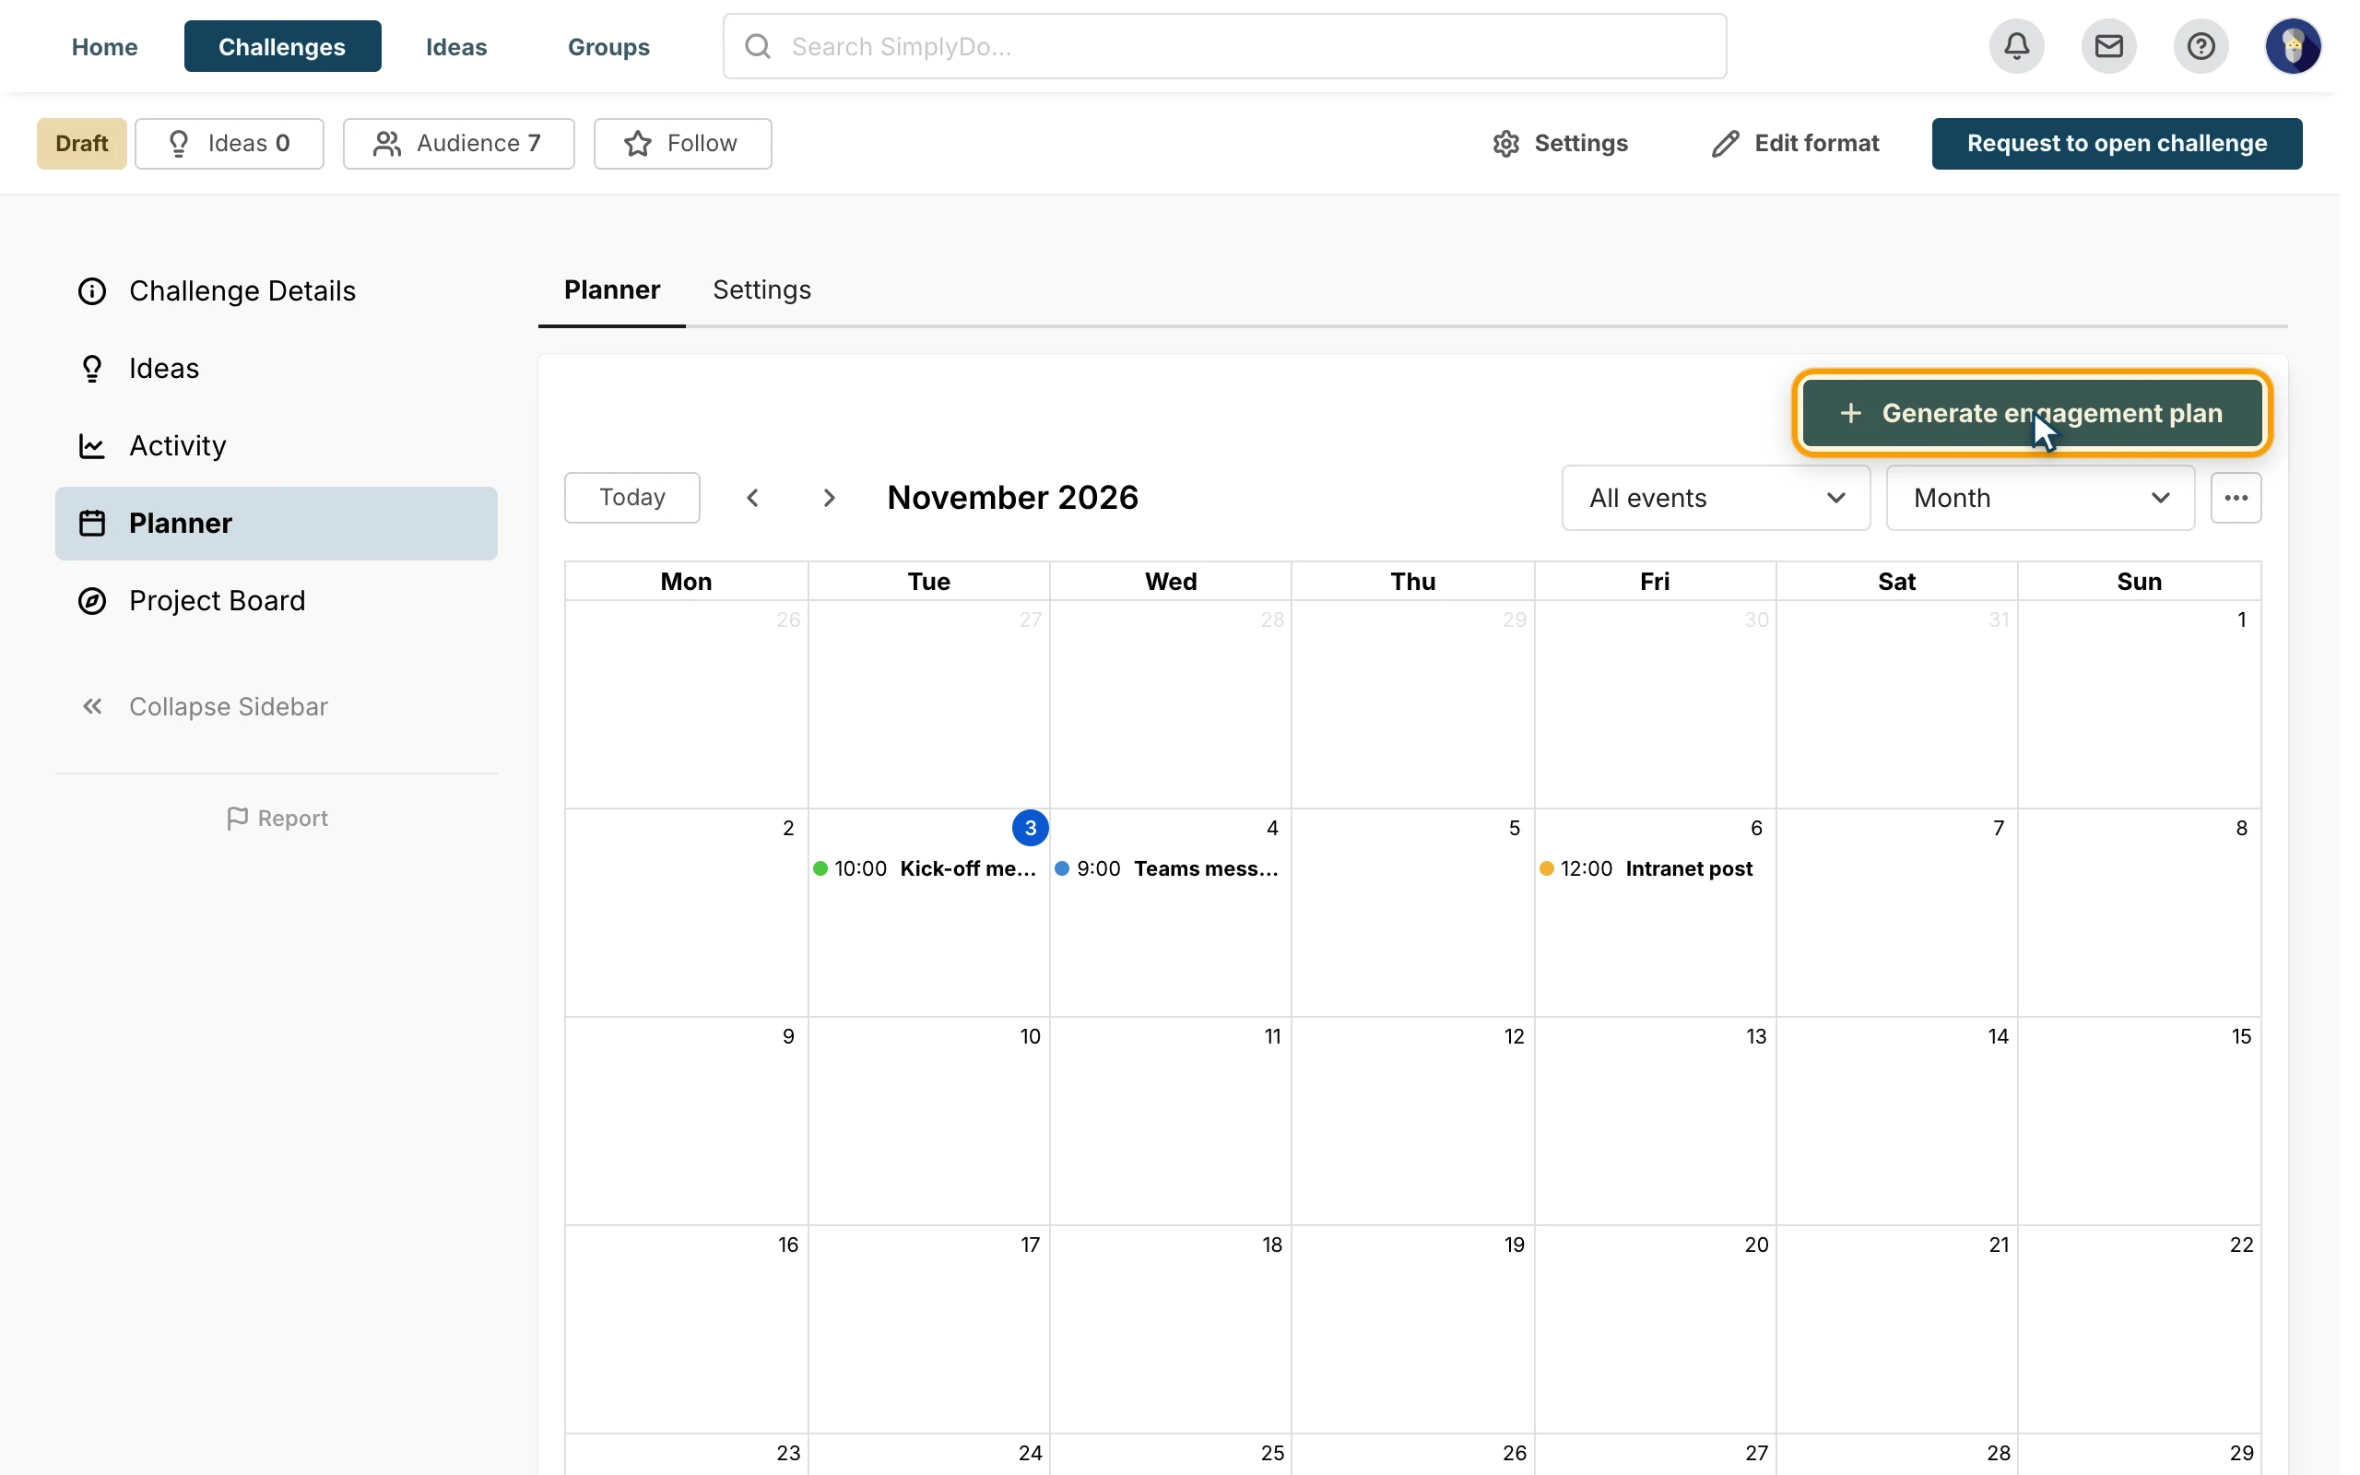Open the help question mark icon
Image resolution: width=2360 pixels, height=1475 pixels.
(2201, 46)
